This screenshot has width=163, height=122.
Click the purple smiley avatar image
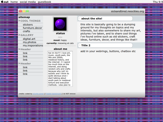pyautogui.click(x=60, y=24)
